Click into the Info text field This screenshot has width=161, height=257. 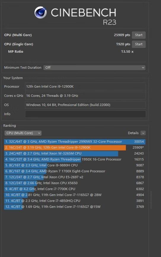tap(85, 114)
